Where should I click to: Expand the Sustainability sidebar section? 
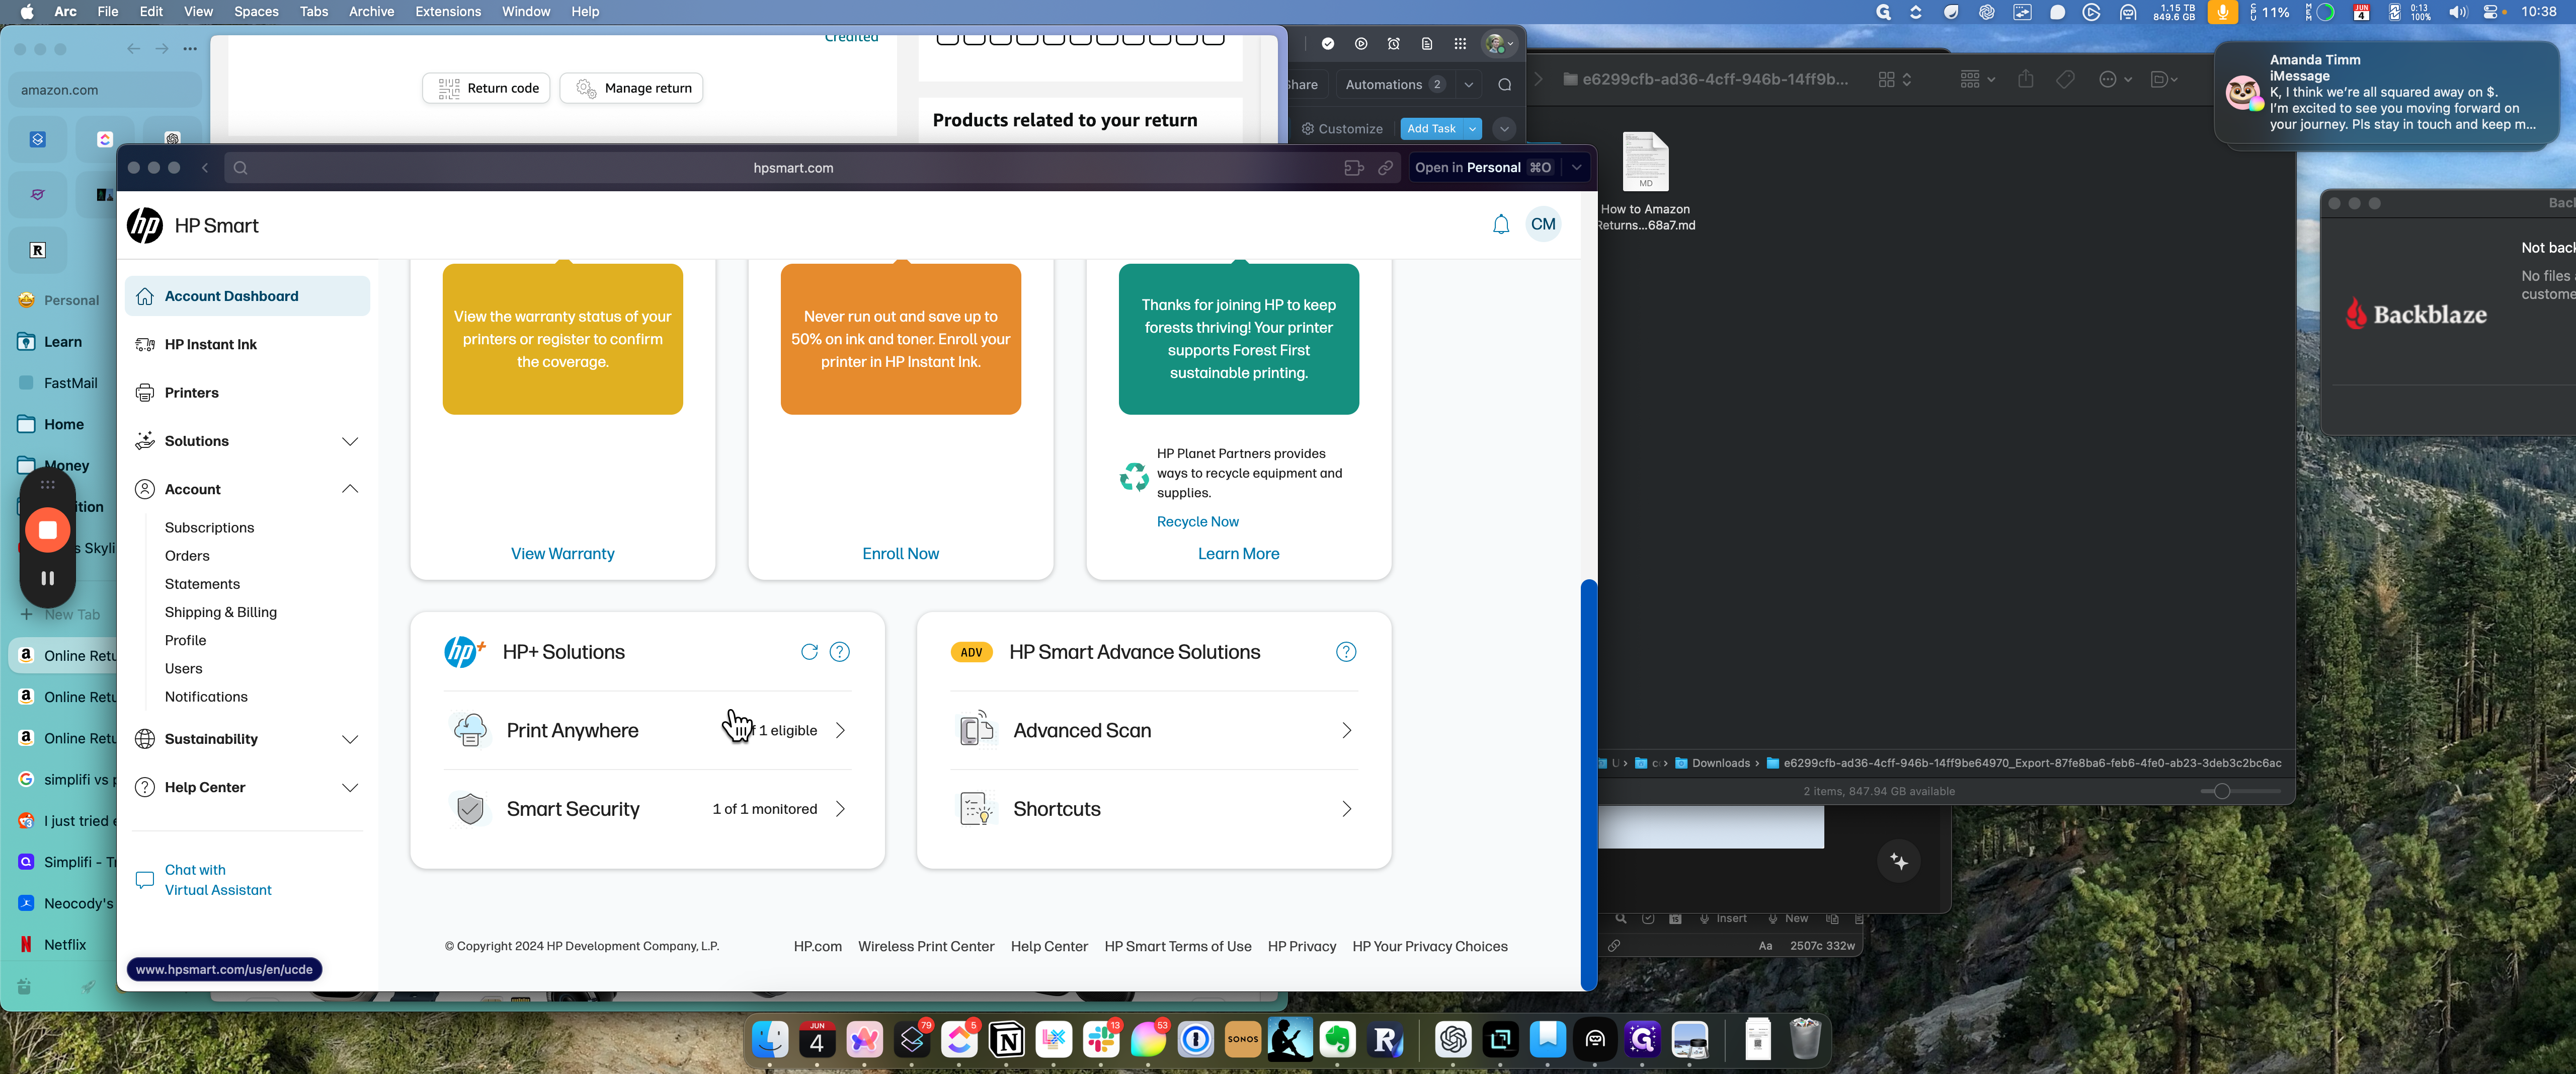pos(350,739)
